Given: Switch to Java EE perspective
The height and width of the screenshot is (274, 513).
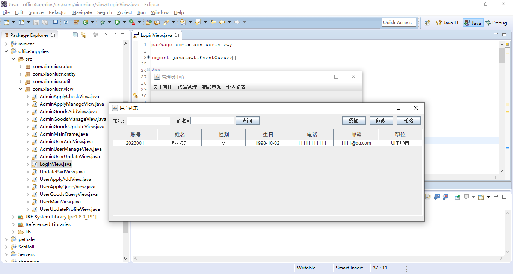Looking at the screenshot, I should coord(448,23).
